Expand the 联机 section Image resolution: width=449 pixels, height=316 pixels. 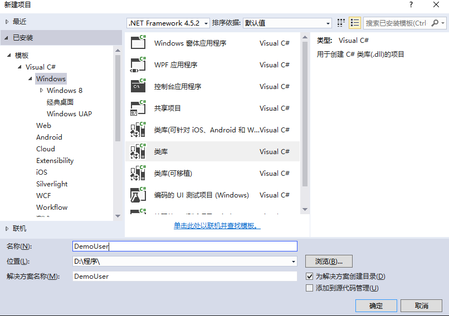tap(7, 229)
